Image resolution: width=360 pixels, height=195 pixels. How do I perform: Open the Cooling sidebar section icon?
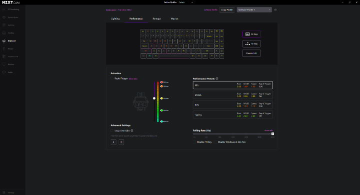pyautogui.click(x=4, y=33)
